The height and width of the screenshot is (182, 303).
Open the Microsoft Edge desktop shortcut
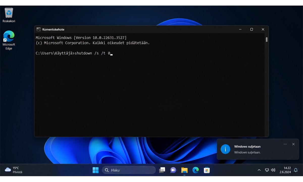tap(9, 40)
